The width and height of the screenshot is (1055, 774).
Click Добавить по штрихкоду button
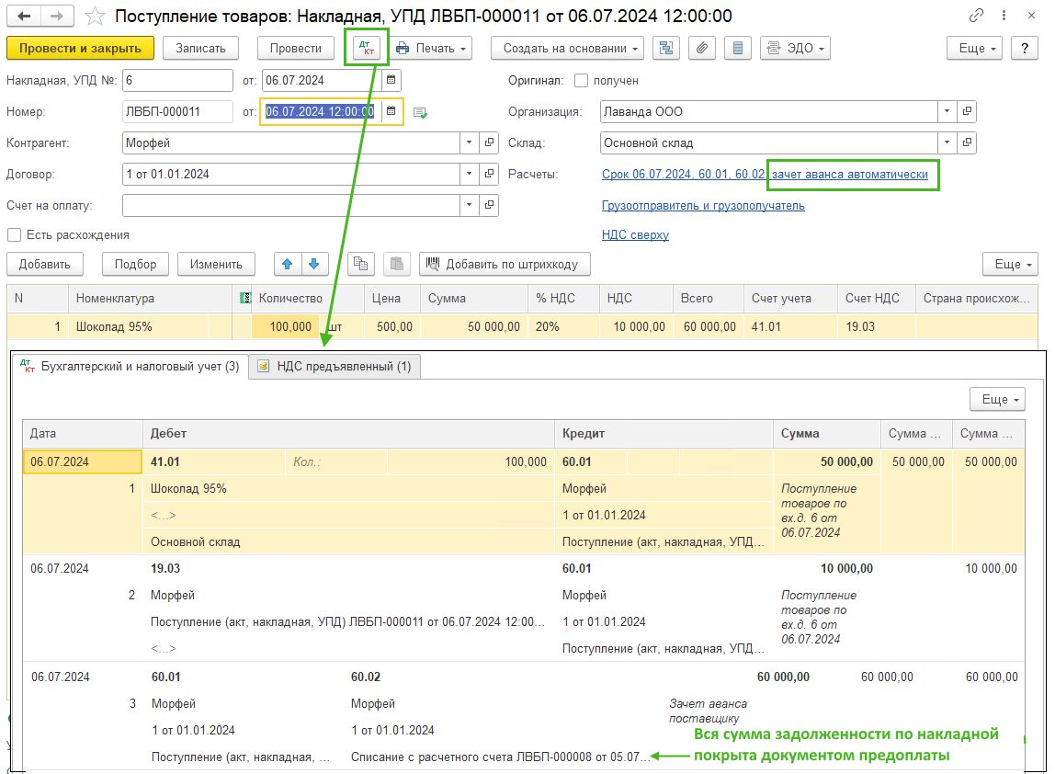505,264
